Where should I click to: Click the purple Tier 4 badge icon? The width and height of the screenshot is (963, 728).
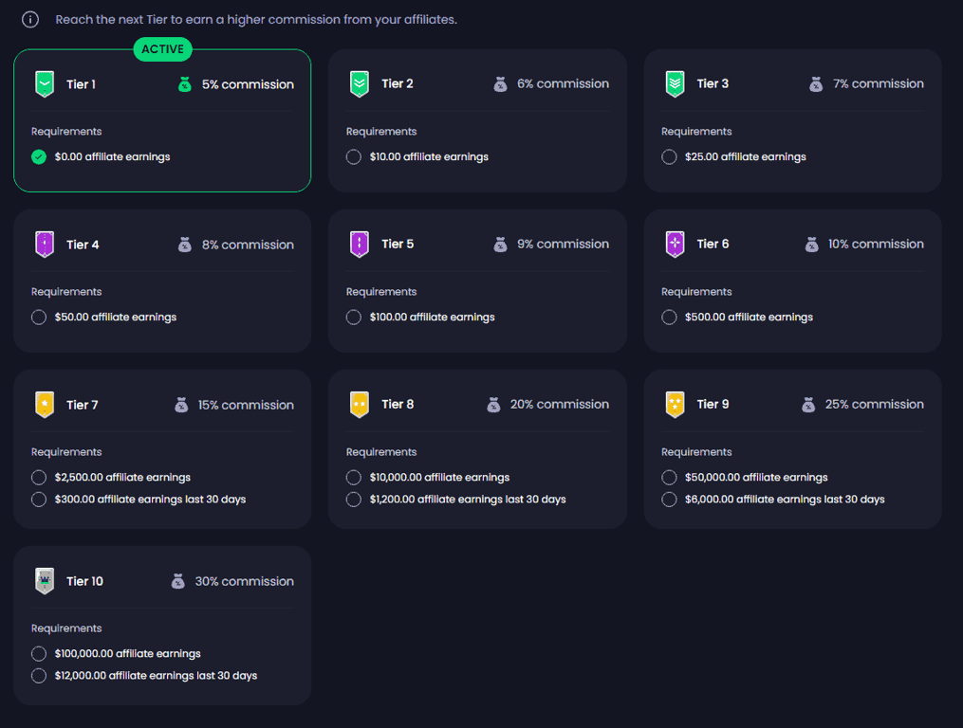(45, 245)
